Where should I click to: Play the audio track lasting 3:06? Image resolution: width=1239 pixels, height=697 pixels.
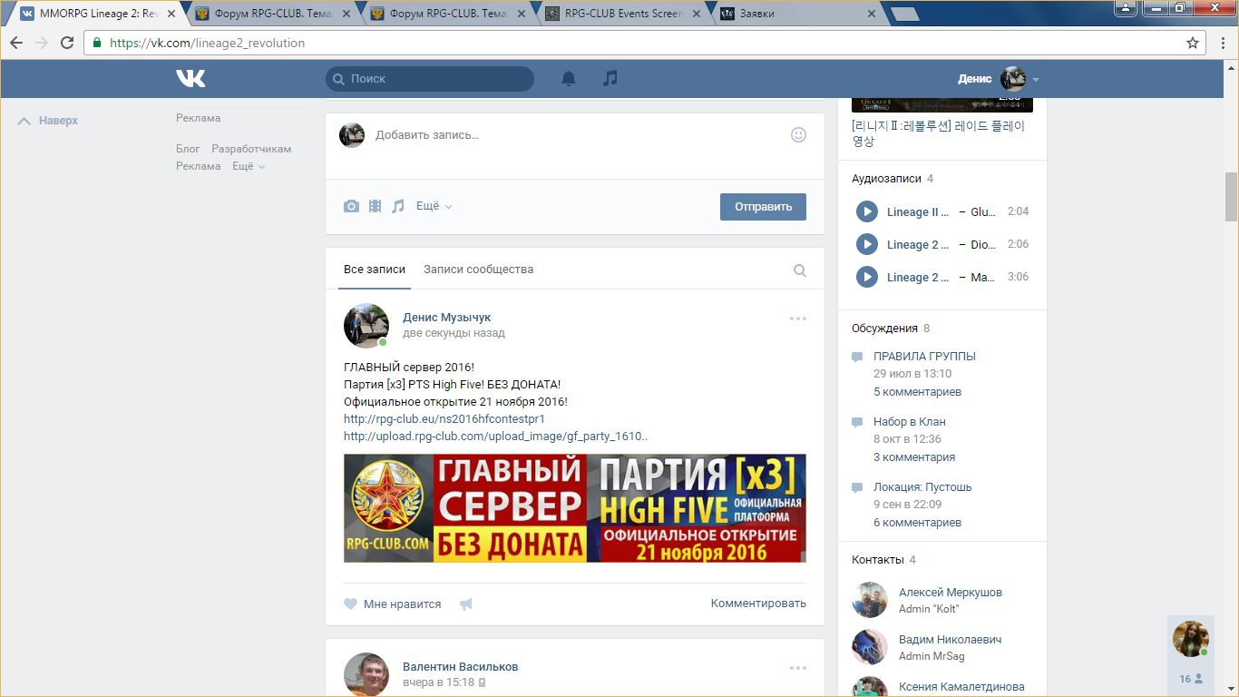click(867, 277)
